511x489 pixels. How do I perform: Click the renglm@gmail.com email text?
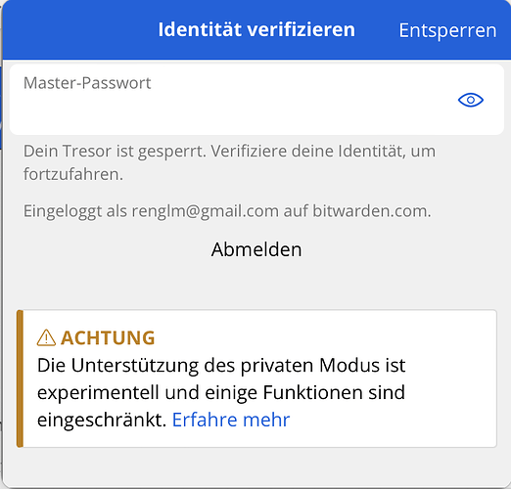[x=206, y=211]
